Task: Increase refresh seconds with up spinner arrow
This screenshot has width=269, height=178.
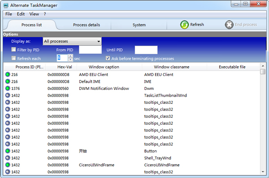Action: click(70, 56)
